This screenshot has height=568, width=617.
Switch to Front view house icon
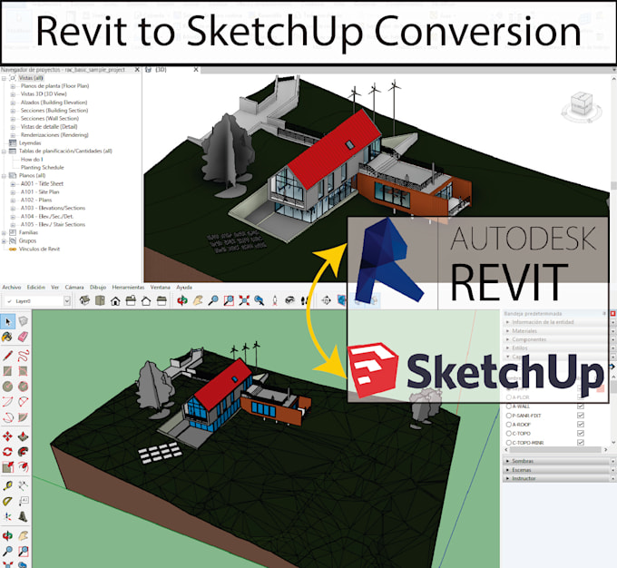[115, 301]
